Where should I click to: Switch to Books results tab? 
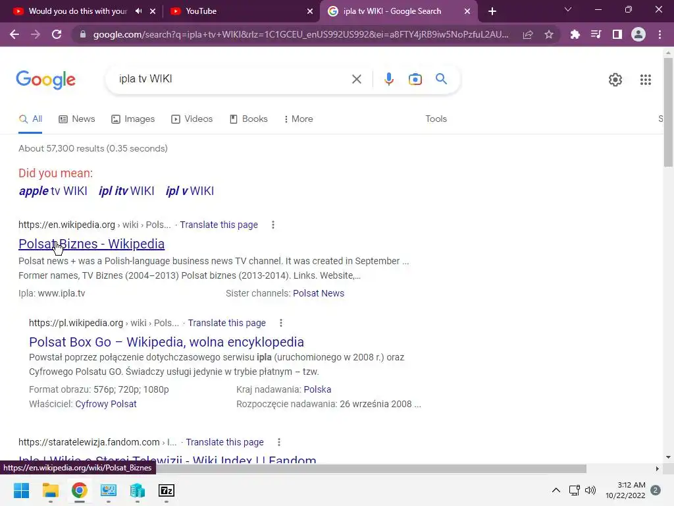tap(248, 119)
